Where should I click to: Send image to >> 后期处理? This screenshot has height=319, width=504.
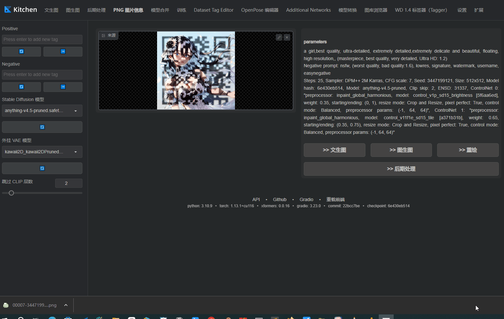click(x=401, y=169)
